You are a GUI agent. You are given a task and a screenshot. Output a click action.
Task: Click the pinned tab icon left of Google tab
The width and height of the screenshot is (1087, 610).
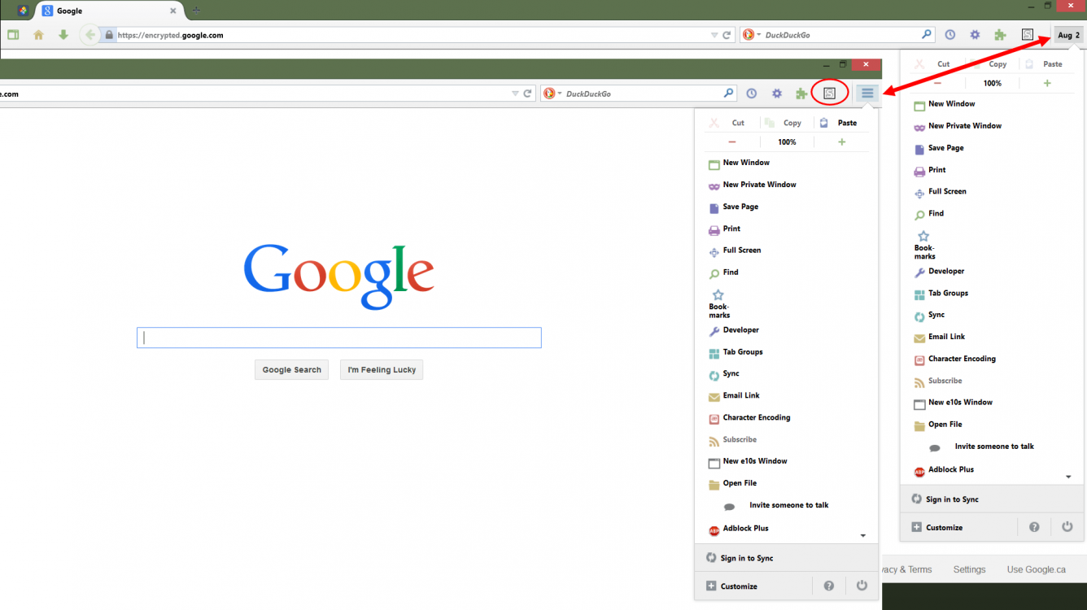(23, 11)
